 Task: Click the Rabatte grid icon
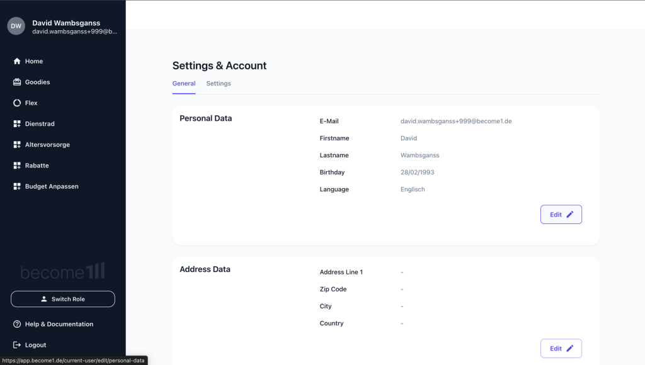pos(17,166)
